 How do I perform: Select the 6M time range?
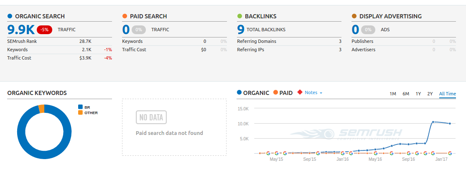(406, 94)
